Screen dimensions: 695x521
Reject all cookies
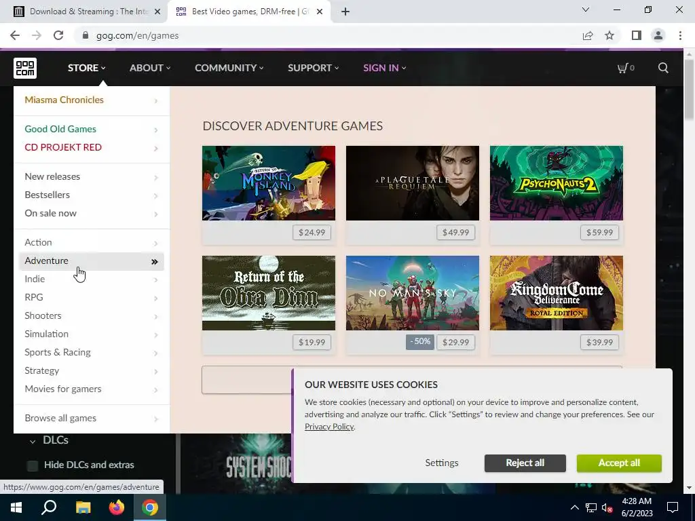click(525, 463)
